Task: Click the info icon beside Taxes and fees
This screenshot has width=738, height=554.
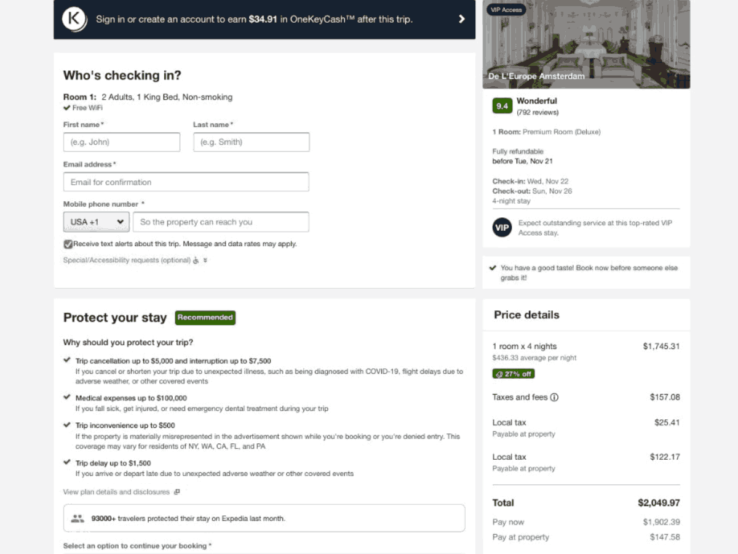Action: (x=554, y=397)
